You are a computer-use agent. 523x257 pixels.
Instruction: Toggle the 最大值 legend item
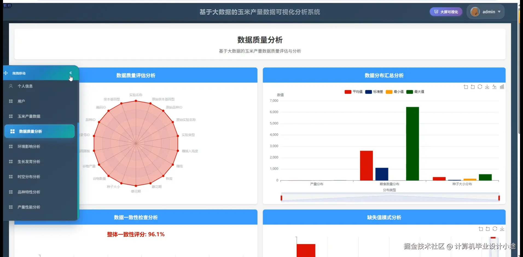[x=416, y=92]
